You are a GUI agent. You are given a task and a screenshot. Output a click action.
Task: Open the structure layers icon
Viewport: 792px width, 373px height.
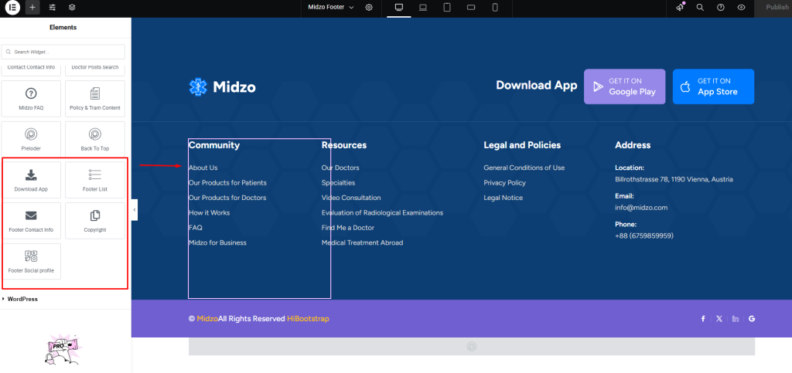tap(72, 8)
